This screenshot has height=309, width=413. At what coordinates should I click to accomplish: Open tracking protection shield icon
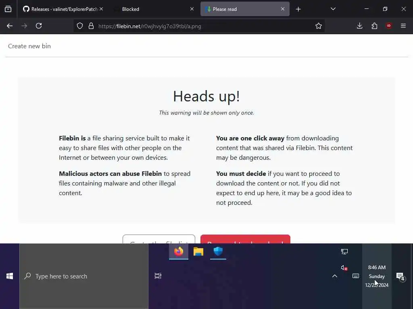(x=80, y=26)
